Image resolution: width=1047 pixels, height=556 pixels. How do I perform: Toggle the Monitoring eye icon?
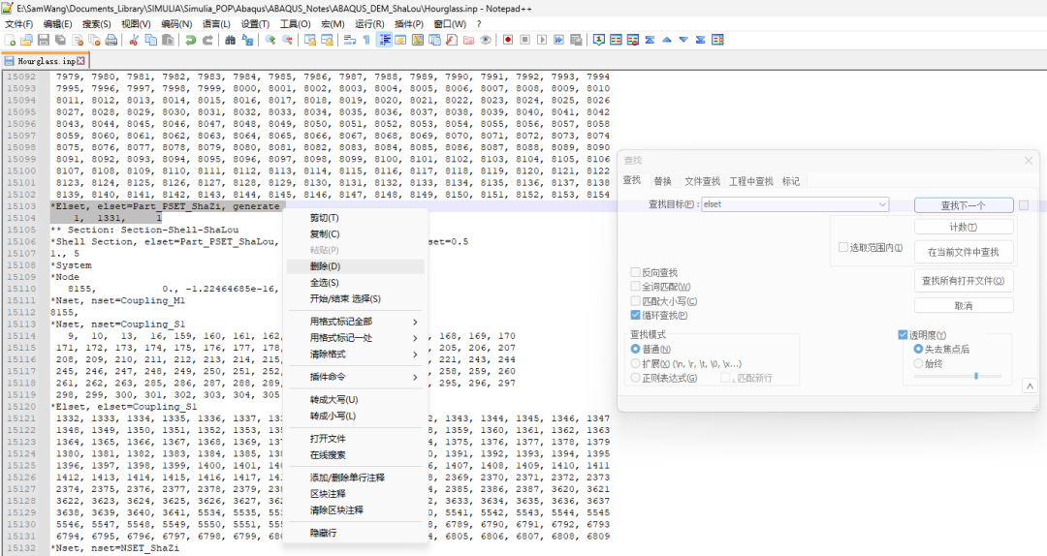click(x=486, y=40)
